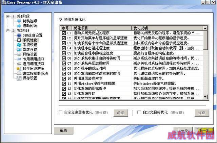Minimize the Easy Sysprep window
217x143 pixels.
click(x=203, y=2)
